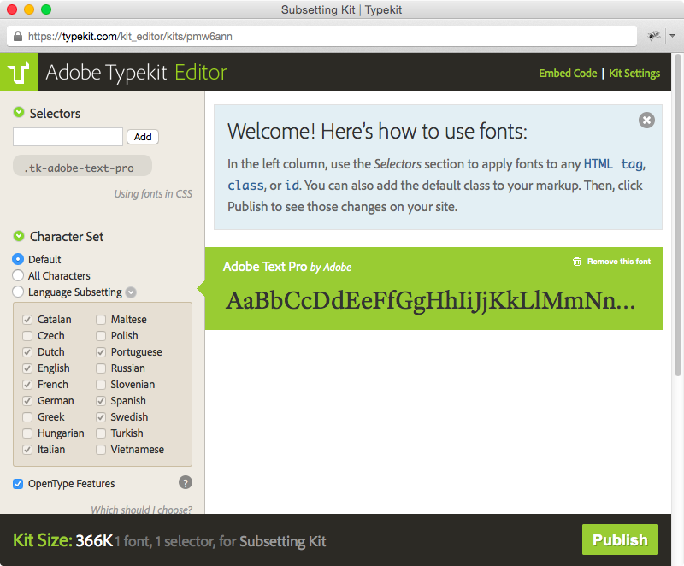
Task: Click the Which should I choose? link
Action: (x=141, y=509)
